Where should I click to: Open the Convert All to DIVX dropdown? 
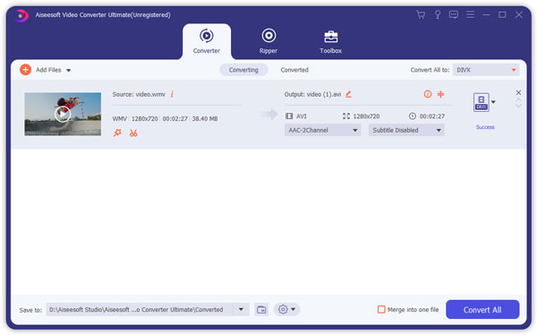pos(486,70)
